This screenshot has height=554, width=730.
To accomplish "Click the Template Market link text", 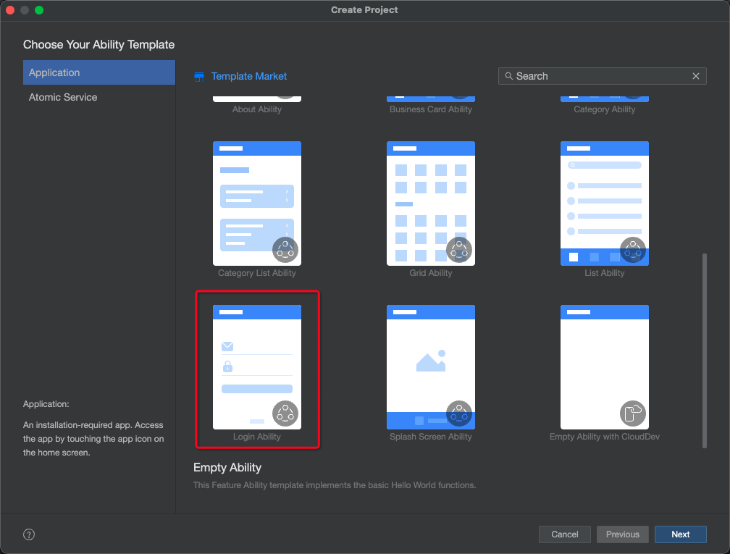I will click(x=248, y=76).
